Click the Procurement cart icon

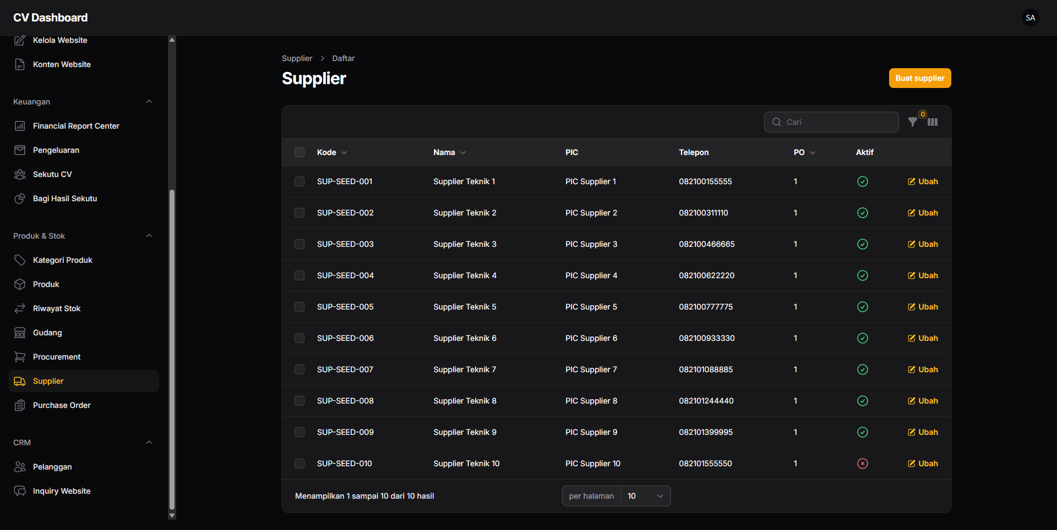pyautogui.click(x=20, y=357)
